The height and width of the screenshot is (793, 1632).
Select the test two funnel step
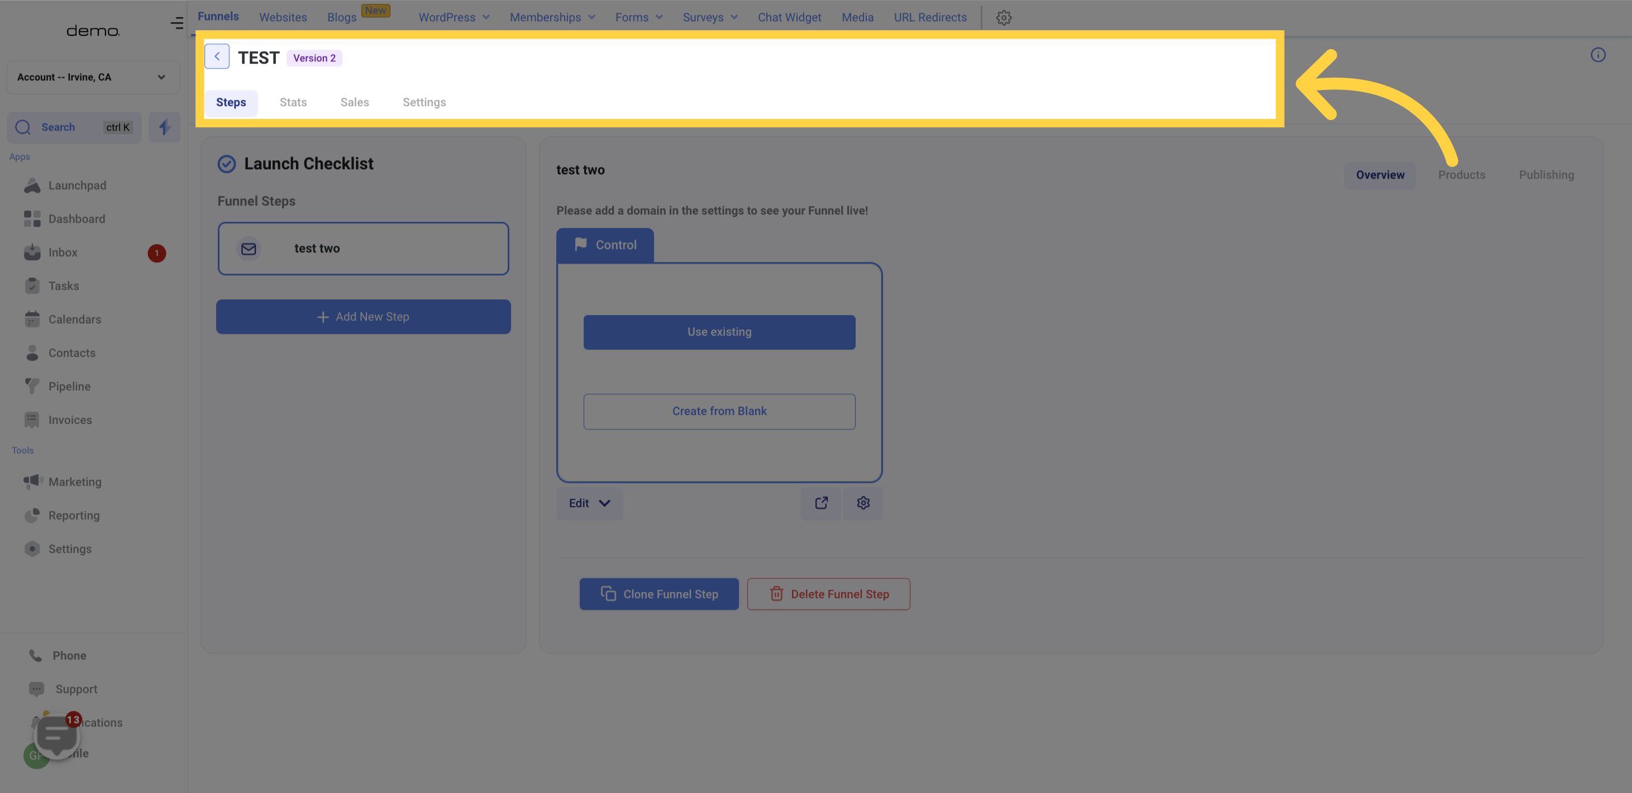coord(363,249)
